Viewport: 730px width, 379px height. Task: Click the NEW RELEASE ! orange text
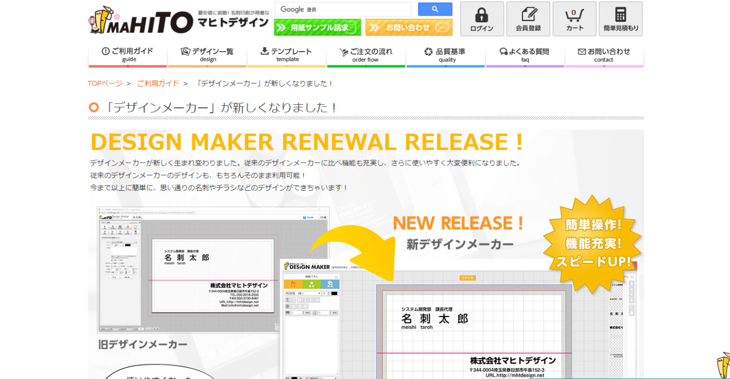click(458, 223)
